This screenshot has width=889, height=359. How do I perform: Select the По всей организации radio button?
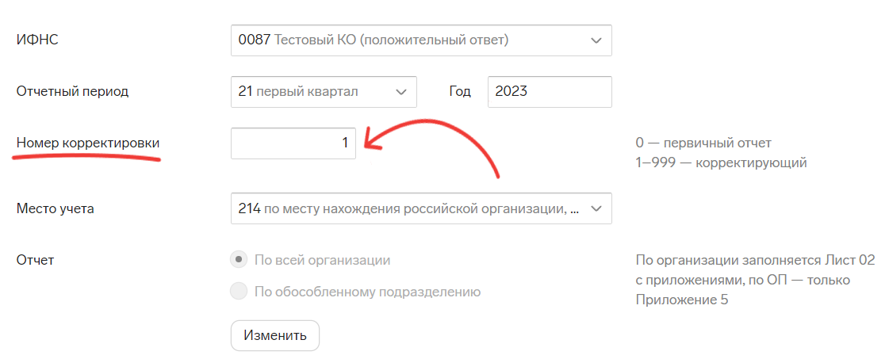[x=238, y=260]
